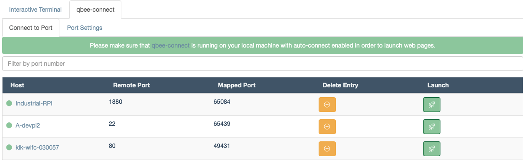Click the green status dot for klk-wifc-030057

coord(9,147)
